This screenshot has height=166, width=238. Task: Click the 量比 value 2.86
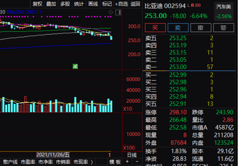[228, 120]
